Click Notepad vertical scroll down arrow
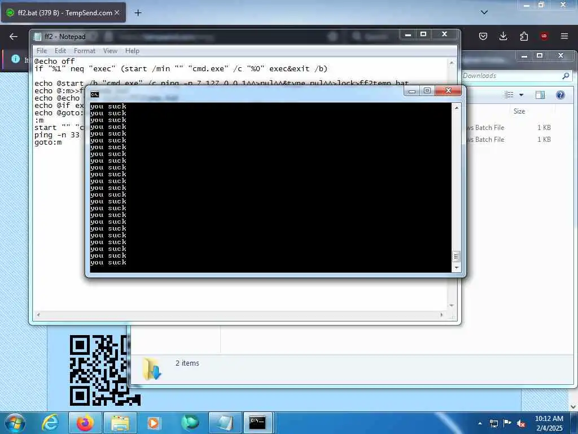 [452, 306]
